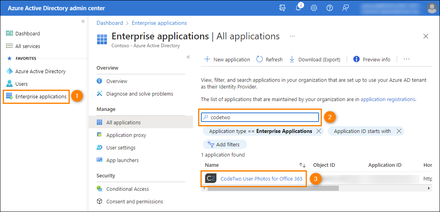Open the toolbar overflow ellipsis menu

(407, 59)
